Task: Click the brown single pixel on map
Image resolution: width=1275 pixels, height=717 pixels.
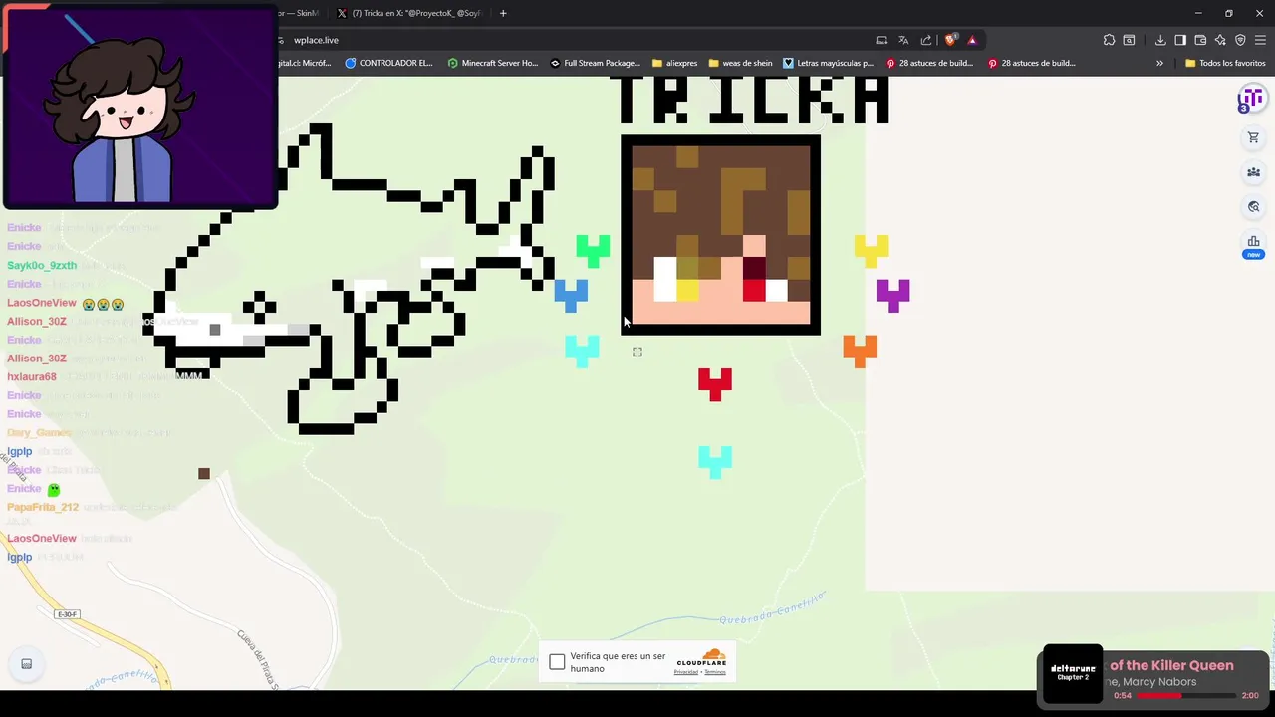Action: click(x=204, y=474)
